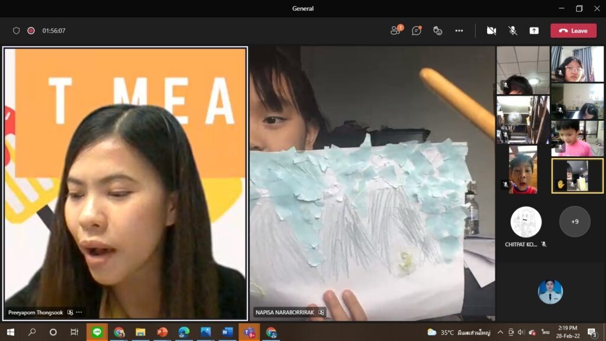The height and width of the screenshot is (341, 606).
Task: Turn on the camera
Action: pos(491,31)
